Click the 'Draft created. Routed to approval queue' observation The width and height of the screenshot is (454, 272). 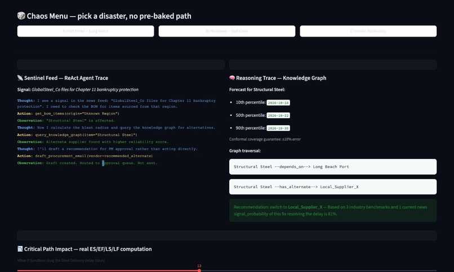click(x=87, y=163)
